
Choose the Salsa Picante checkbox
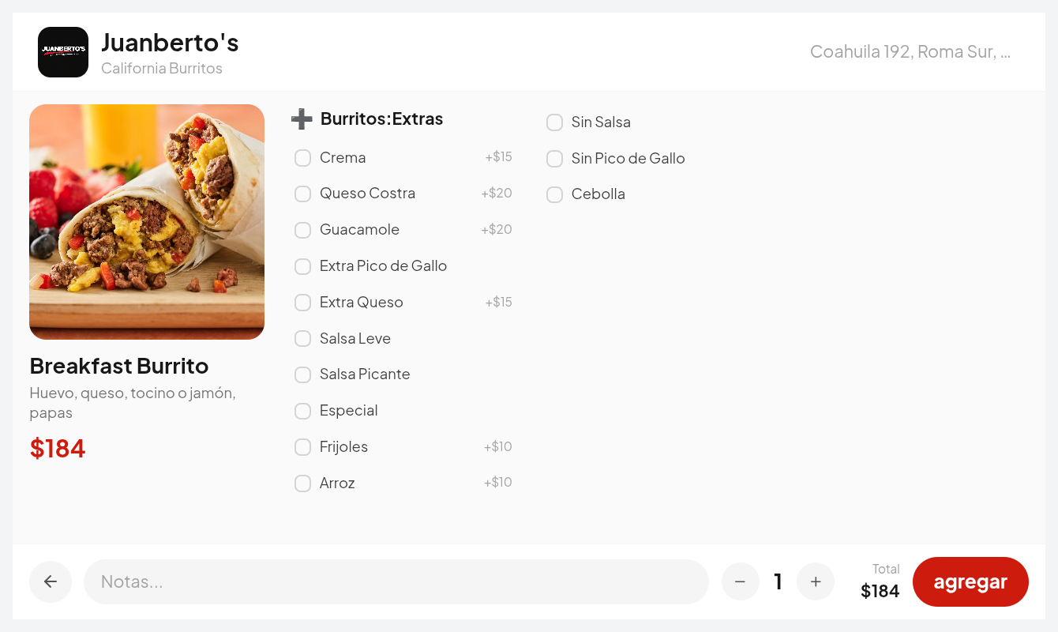click(x=302, y=374)
